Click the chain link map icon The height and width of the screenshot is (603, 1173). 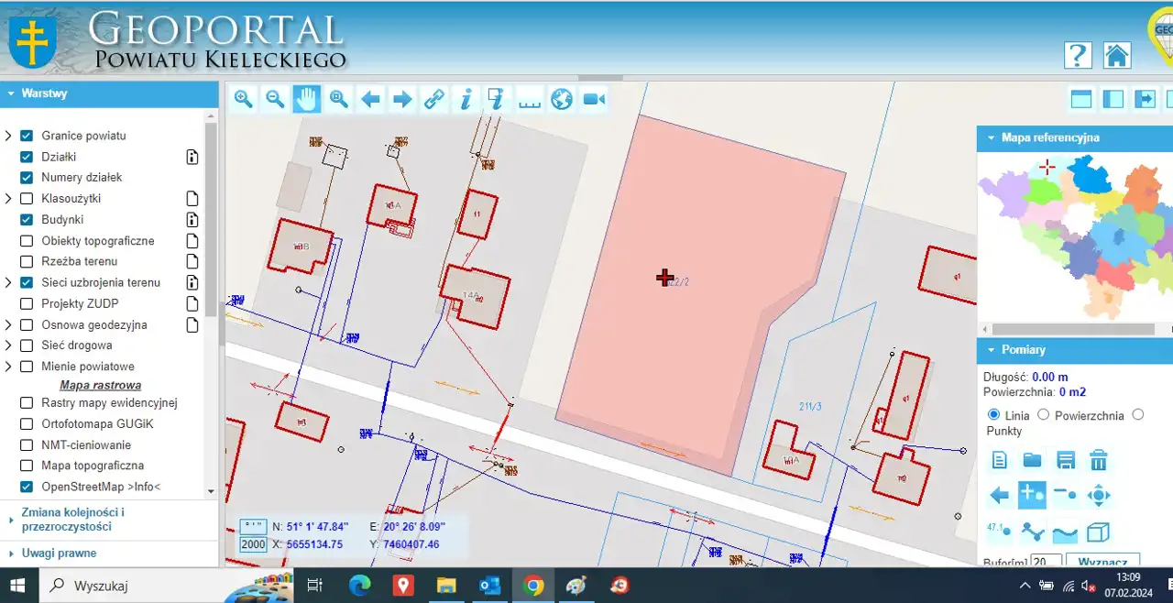(x=434, y=99)
